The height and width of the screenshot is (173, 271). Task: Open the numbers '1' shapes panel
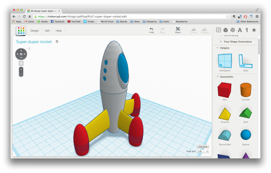pos(246,30)
